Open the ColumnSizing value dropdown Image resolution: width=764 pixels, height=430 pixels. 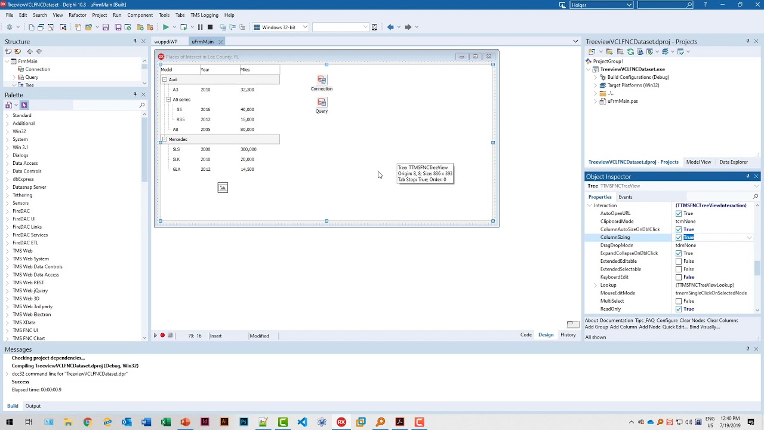[x=750, y=238]
